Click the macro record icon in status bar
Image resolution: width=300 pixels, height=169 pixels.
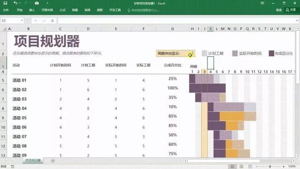click(x=13, y=167)
